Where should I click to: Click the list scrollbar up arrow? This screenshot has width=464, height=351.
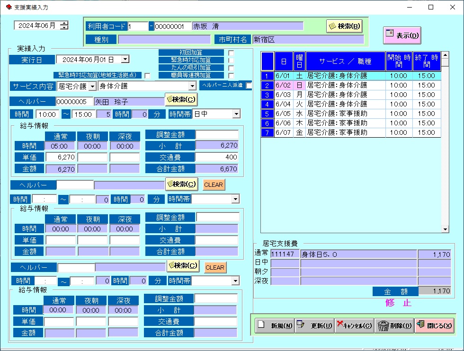[x=445, y=55]
